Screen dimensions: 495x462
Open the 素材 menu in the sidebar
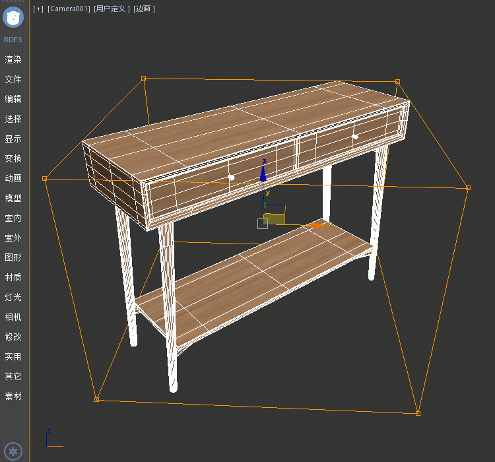point(13,396)
